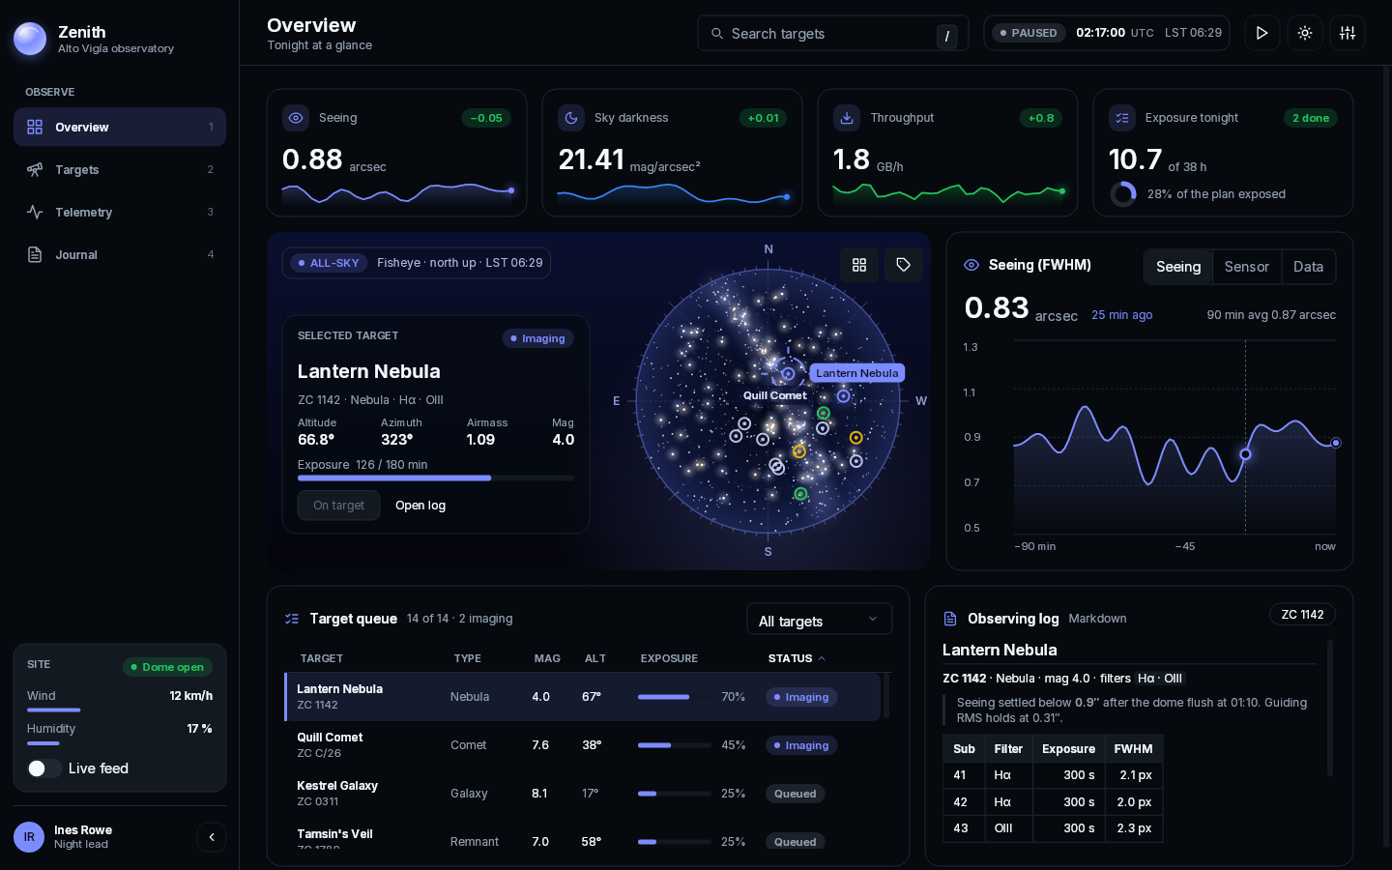Select the Seeing tab in chart panel
This screenshot has height=870, width=1392.
point(1178,267)
